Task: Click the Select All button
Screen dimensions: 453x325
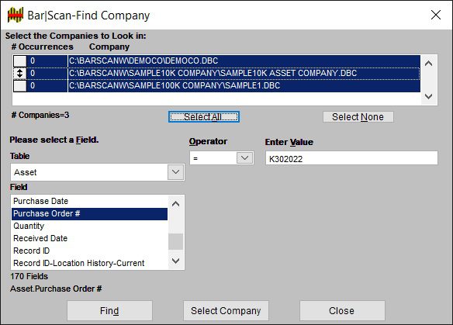Action: click(204, 116)
